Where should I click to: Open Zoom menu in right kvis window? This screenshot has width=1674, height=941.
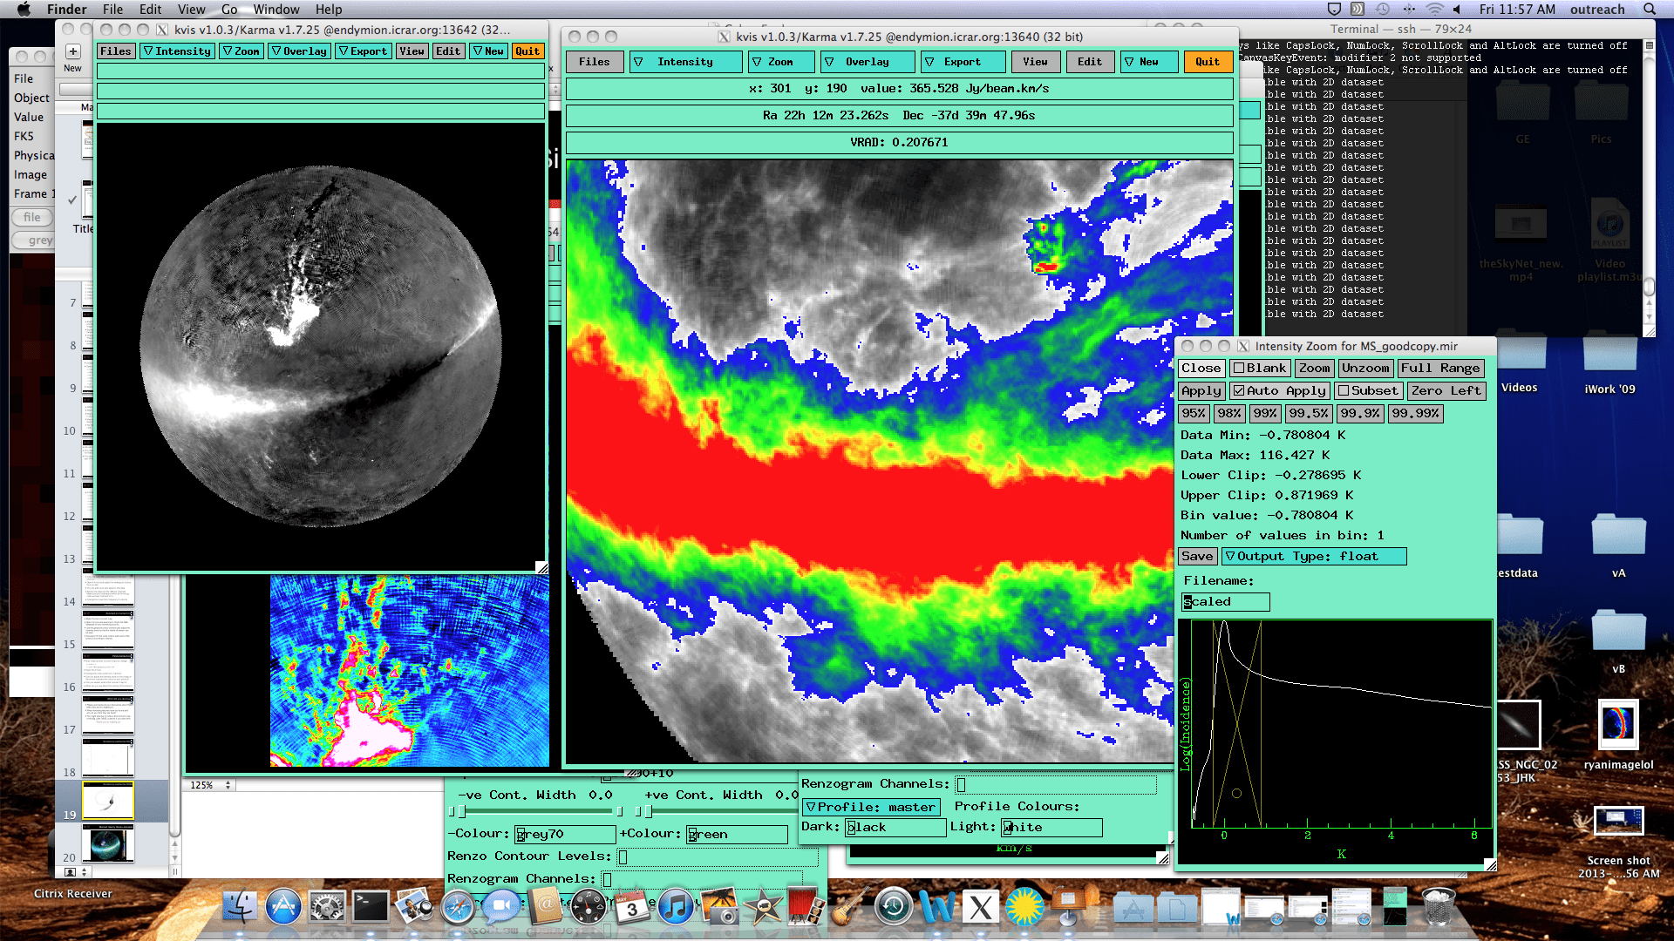(780, 62)
